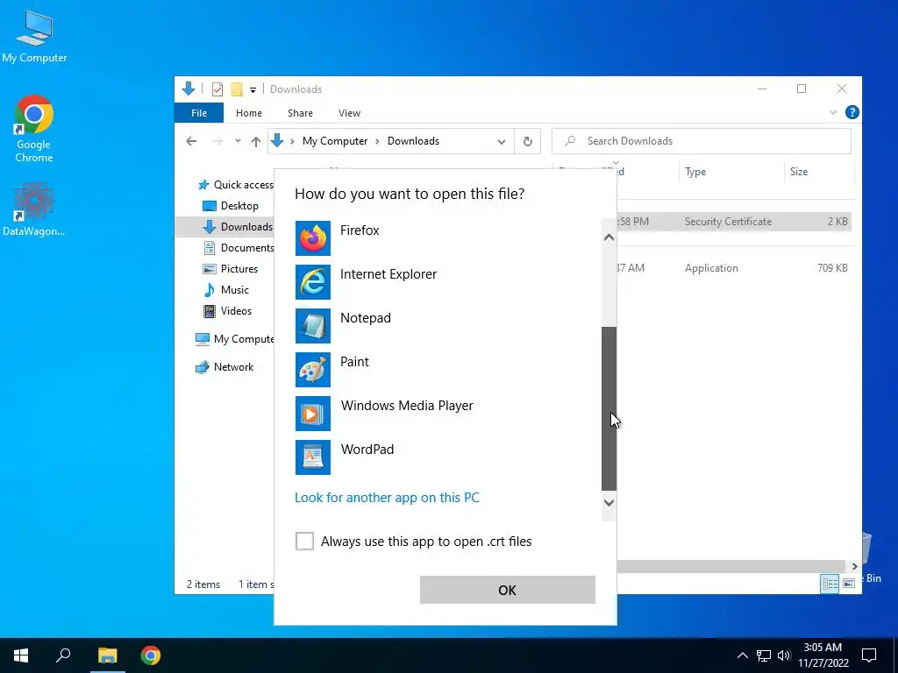Open the Home ribbon tab

[x=248, y=113]
